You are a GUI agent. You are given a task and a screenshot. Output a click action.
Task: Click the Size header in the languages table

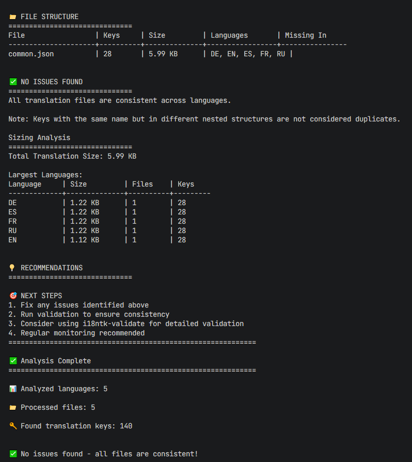[x=78, y=184]
